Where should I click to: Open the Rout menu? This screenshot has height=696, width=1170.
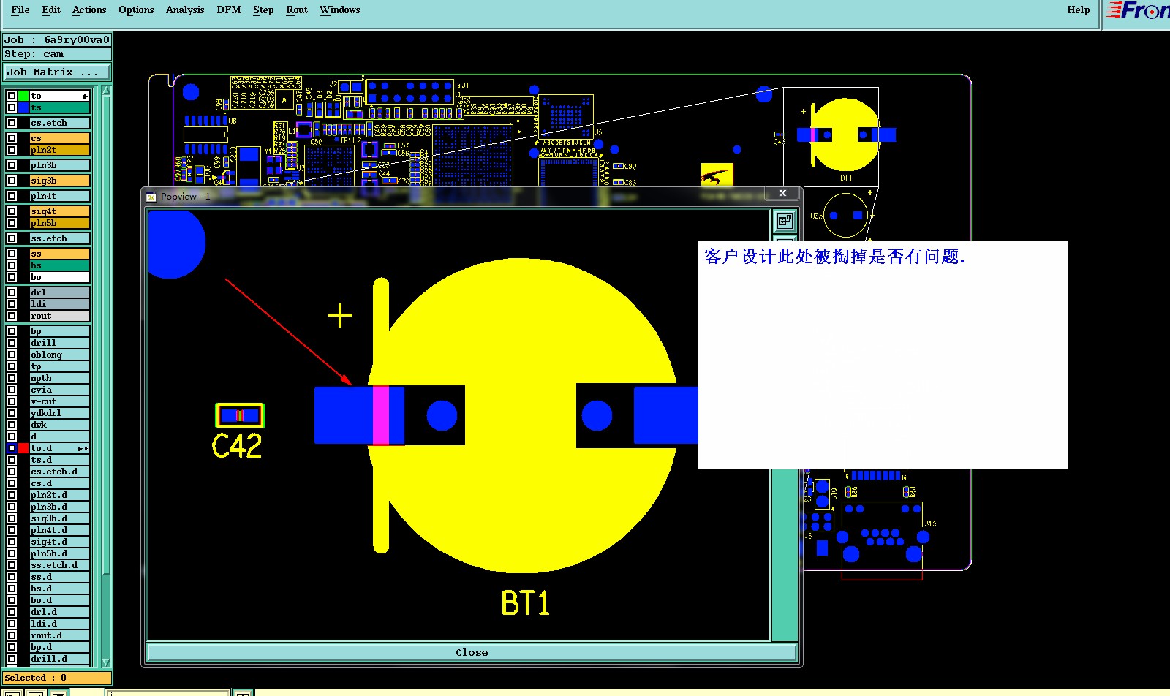[x=297, y=10]
